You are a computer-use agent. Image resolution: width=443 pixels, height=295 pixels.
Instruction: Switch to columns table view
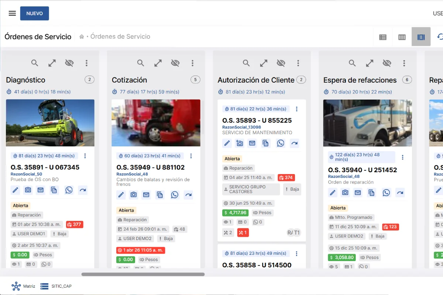tap(402, 37)
